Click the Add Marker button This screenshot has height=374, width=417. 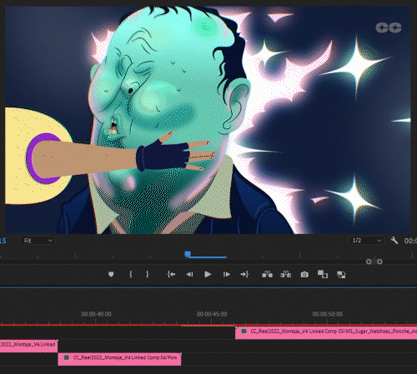pos(111,274)
